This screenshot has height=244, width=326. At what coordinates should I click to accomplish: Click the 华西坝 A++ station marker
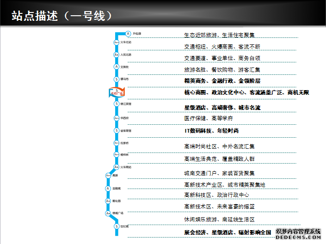tap(117, 118)
